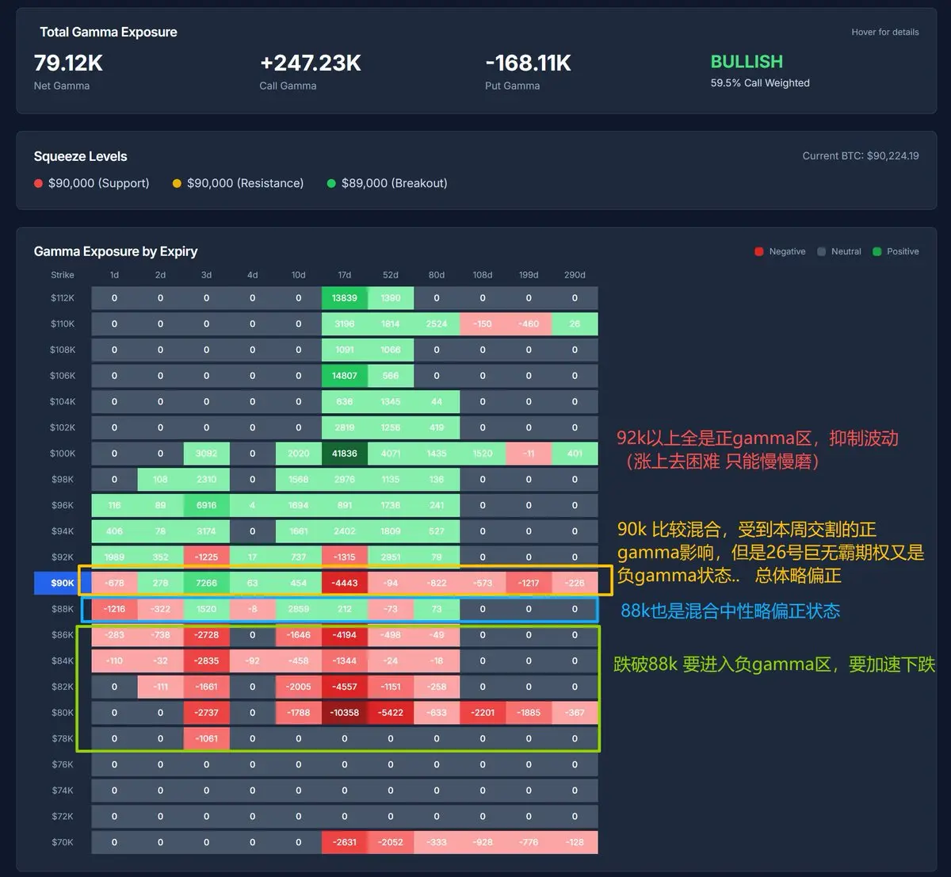Screen dimensions: 951x877
Task: Select the 3d expiry column header
Action: click(206, 275)
